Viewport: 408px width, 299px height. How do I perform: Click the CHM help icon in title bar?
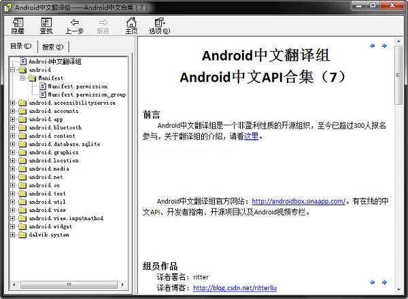tap(8, 7)
